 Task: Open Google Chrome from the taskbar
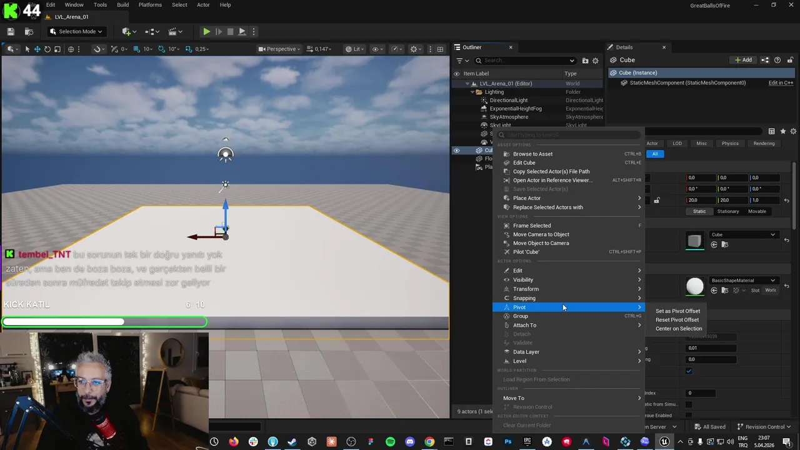coord(429,442)
